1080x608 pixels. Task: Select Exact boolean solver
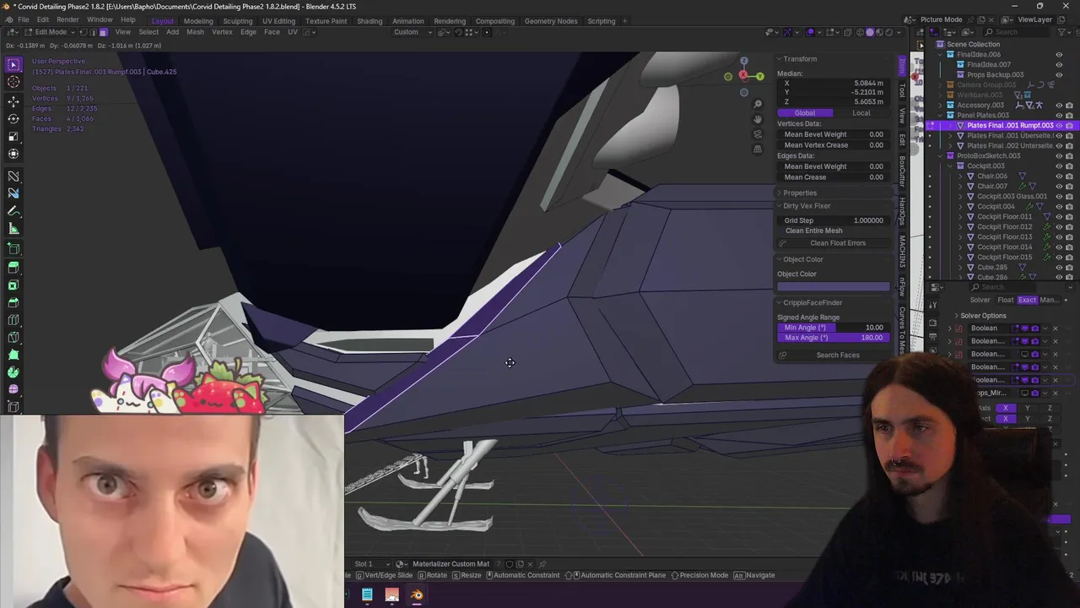pos(1027,300)
